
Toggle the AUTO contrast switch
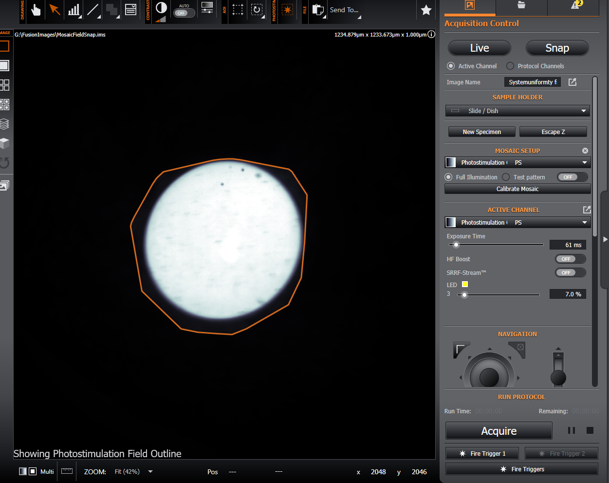tap(184, 13)
